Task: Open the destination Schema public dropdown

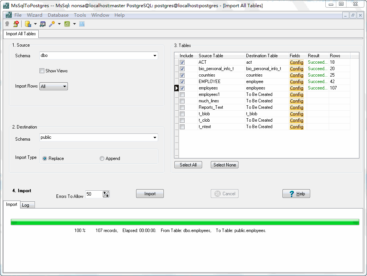Action: click(155, 138)
